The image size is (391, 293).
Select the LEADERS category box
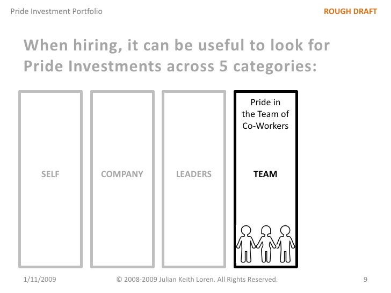coord(194,179)
